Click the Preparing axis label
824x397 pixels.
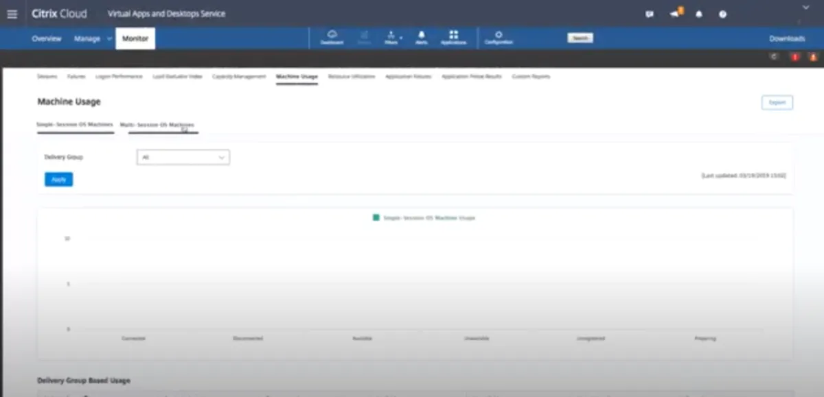pos(705,338)
